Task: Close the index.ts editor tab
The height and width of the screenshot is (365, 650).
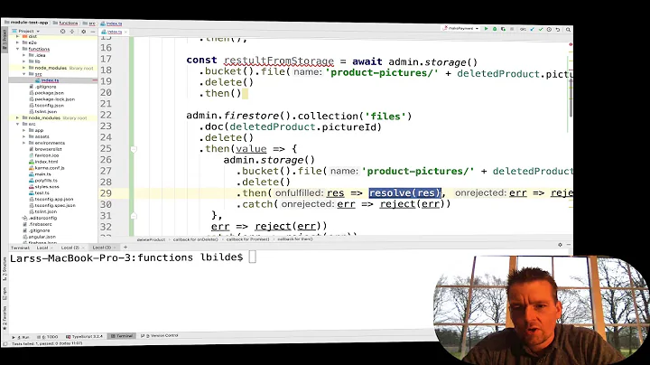Action: point(125,32)
